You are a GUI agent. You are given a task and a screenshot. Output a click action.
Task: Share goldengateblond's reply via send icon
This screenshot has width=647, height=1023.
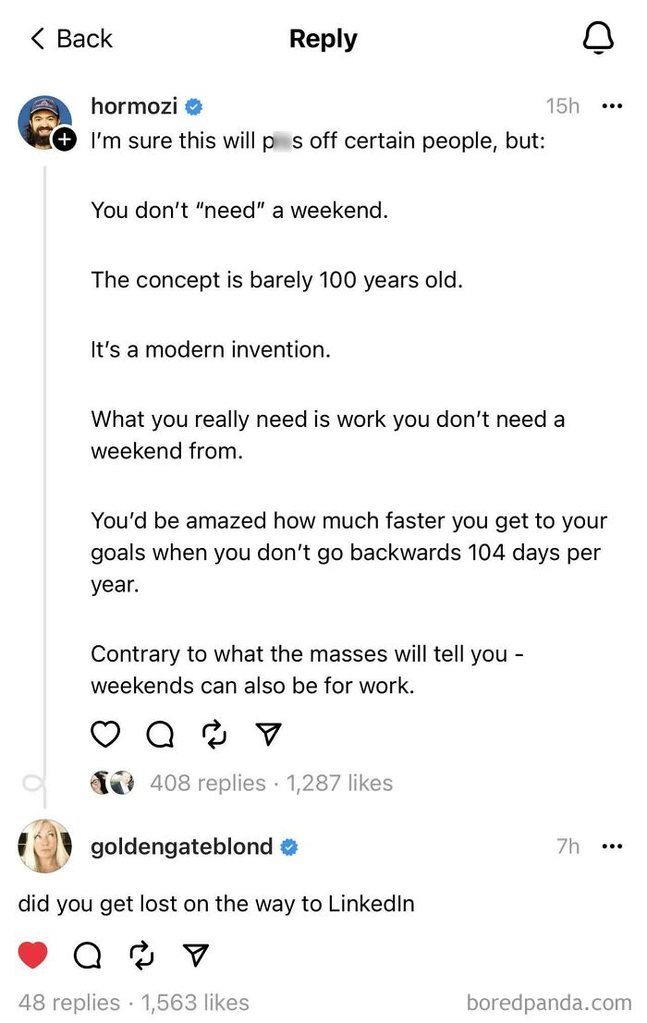195,955
